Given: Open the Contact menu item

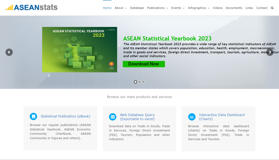Looking at the screenshot, I should [262, 8].
